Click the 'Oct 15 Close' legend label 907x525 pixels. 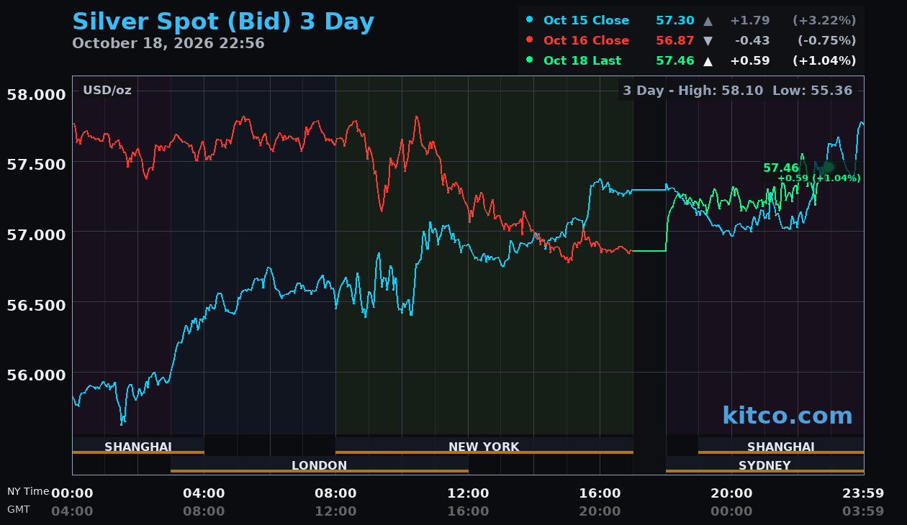pos(586,21)
